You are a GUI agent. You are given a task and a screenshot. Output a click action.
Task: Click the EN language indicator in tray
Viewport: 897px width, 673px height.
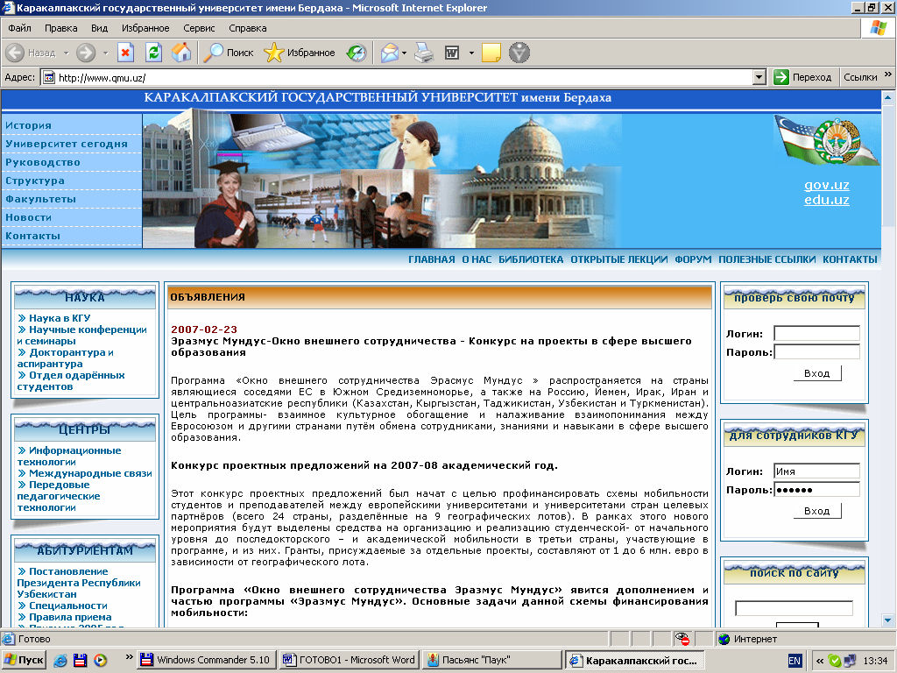pyautogui.click(x=795, y=661)
